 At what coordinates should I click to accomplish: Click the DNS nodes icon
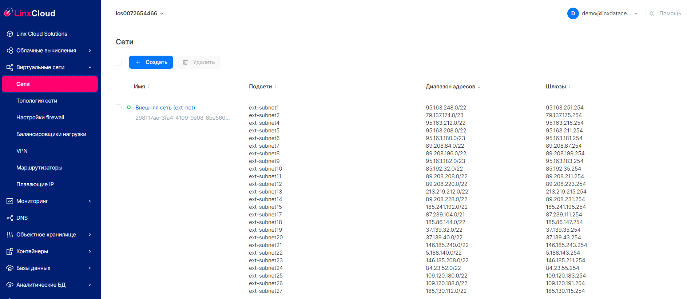[10, 218]
